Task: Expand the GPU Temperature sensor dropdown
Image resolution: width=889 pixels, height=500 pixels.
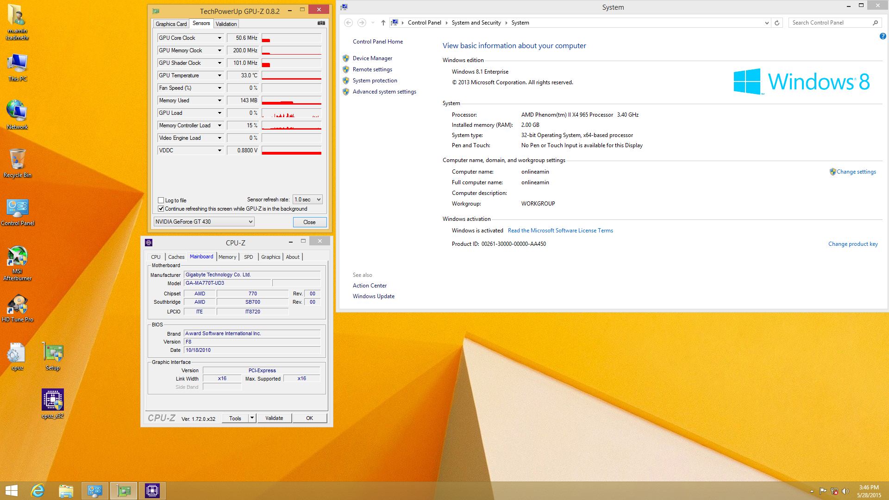Action: pos(219,75)
